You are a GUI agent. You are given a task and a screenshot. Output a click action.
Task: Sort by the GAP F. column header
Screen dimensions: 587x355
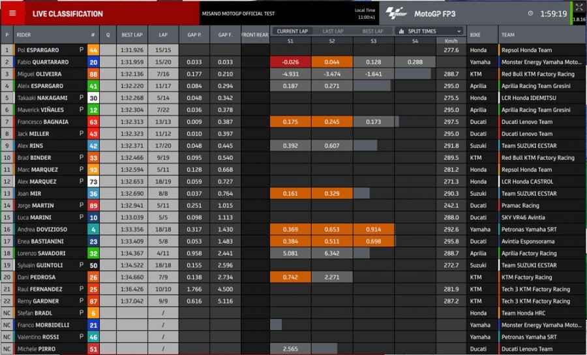(x=226, y=35)
